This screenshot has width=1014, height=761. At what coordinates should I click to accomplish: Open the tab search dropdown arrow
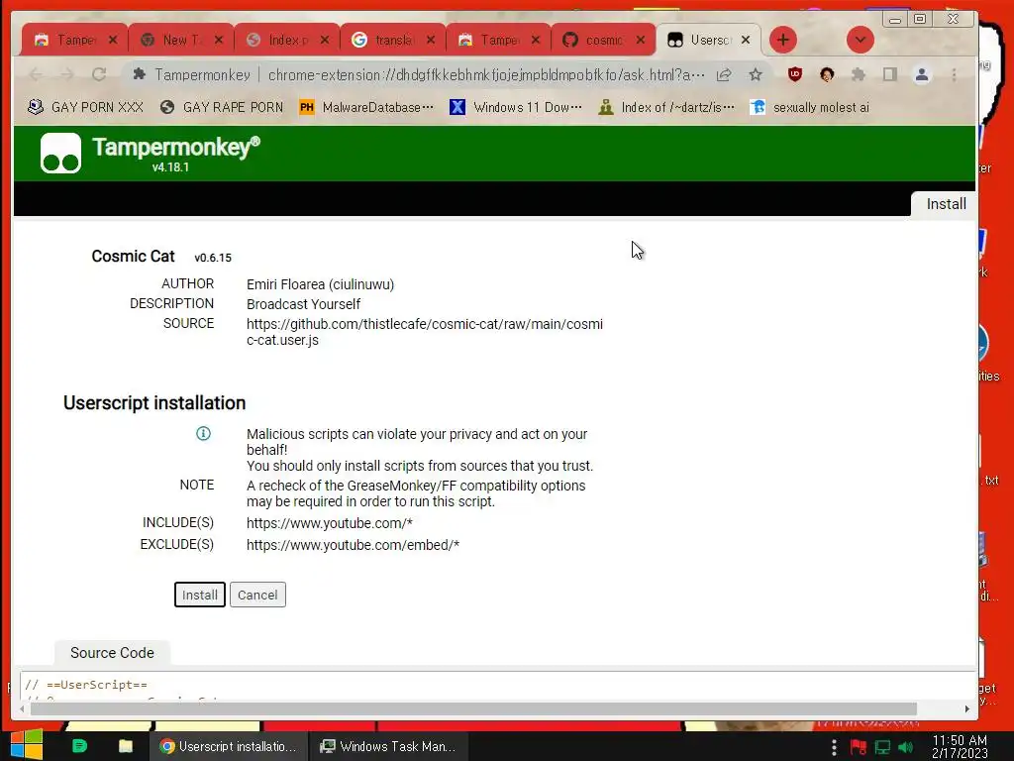(x=861, y=40)
